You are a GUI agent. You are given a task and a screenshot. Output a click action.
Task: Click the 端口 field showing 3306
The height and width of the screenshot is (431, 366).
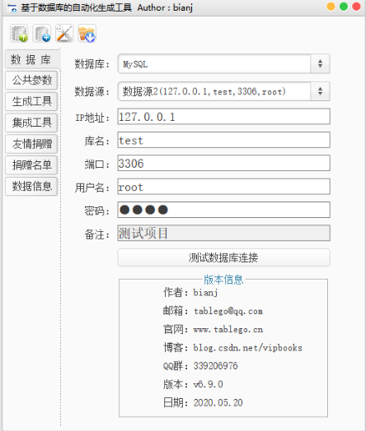(x=224, y=163)
